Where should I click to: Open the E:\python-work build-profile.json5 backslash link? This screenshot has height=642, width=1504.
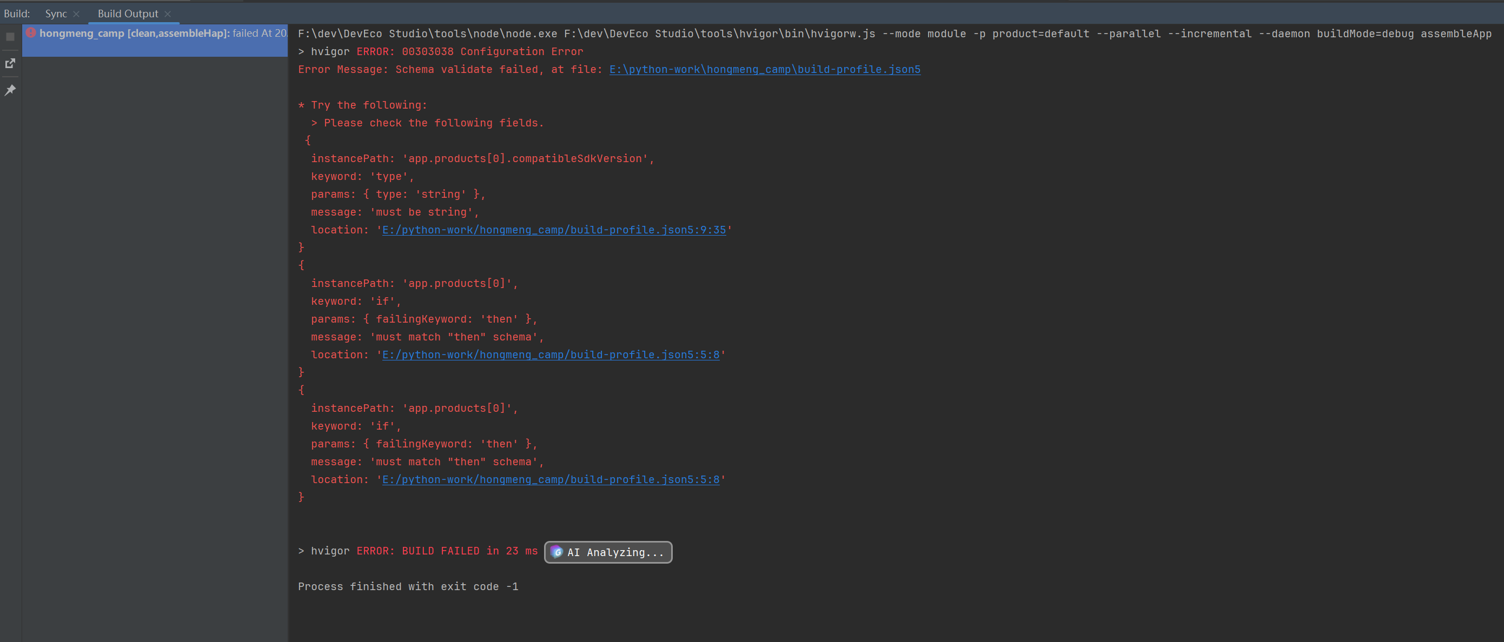pos(764,70)
